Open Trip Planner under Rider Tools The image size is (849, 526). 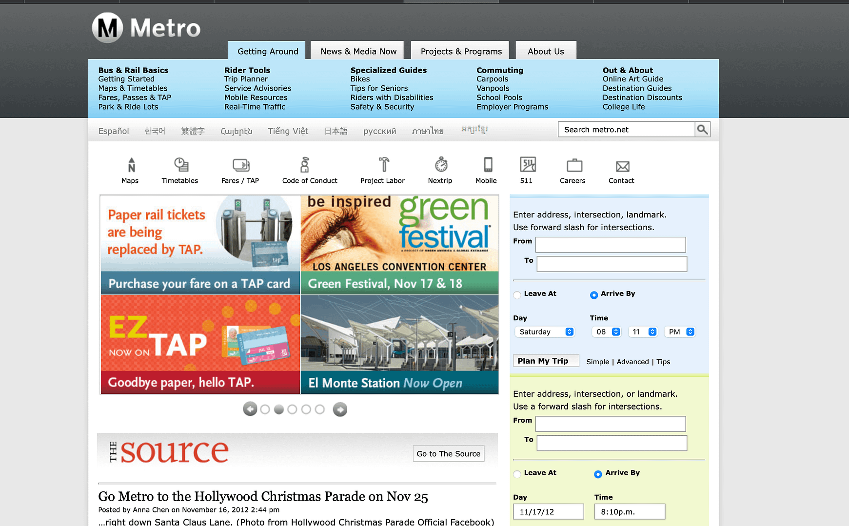pos(246,79)
